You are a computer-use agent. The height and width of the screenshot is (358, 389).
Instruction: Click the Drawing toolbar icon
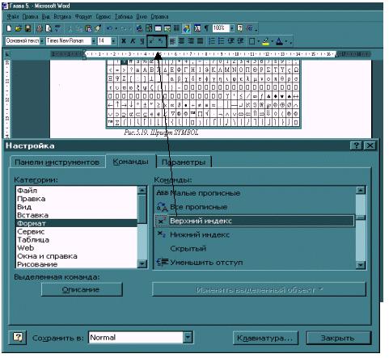pyautogui.click(x=186, y=28)
